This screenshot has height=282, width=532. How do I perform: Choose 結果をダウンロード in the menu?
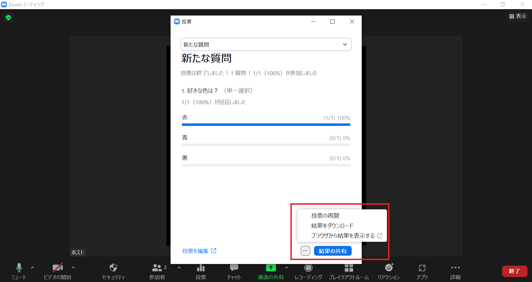(332, 226)
